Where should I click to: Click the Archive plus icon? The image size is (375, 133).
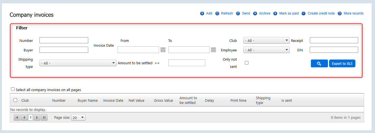click(255, 13)
